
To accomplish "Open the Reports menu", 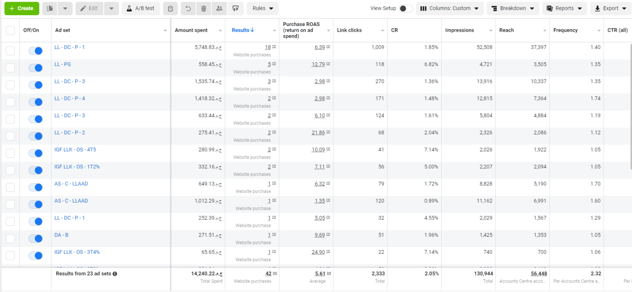I will pos(565,9).
